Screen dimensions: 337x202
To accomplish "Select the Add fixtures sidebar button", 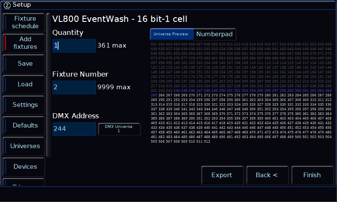I will pyautogui.click(x=24, y=43).
